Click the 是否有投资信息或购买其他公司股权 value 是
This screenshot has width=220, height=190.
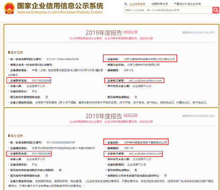[x=60, y=170]
